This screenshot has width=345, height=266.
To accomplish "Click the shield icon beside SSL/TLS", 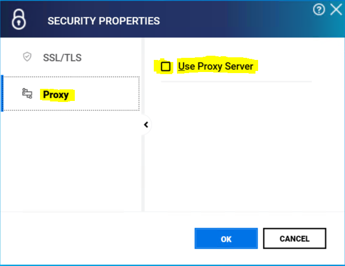I will point(27,57).
